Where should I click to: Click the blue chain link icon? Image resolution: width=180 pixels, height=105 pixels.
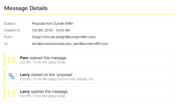12,76
